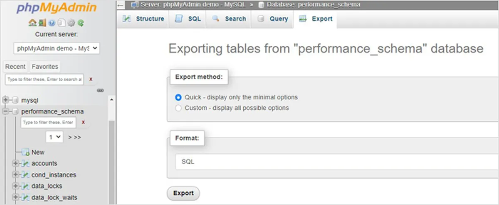The image size is (499, 205).
Task: Expand the mysql database node
Action: 6,100
